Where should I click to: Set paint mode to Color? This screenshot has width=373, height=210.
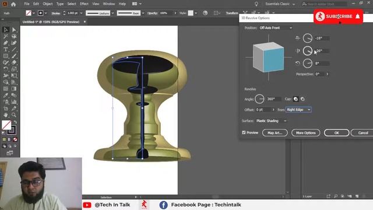[4, 139]
